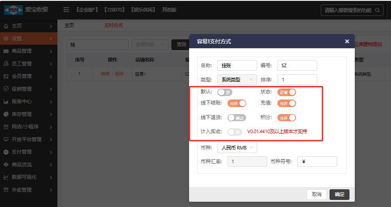
Task: Click the 爱宝收银 logo icon
Action: [x=13, y=10]
